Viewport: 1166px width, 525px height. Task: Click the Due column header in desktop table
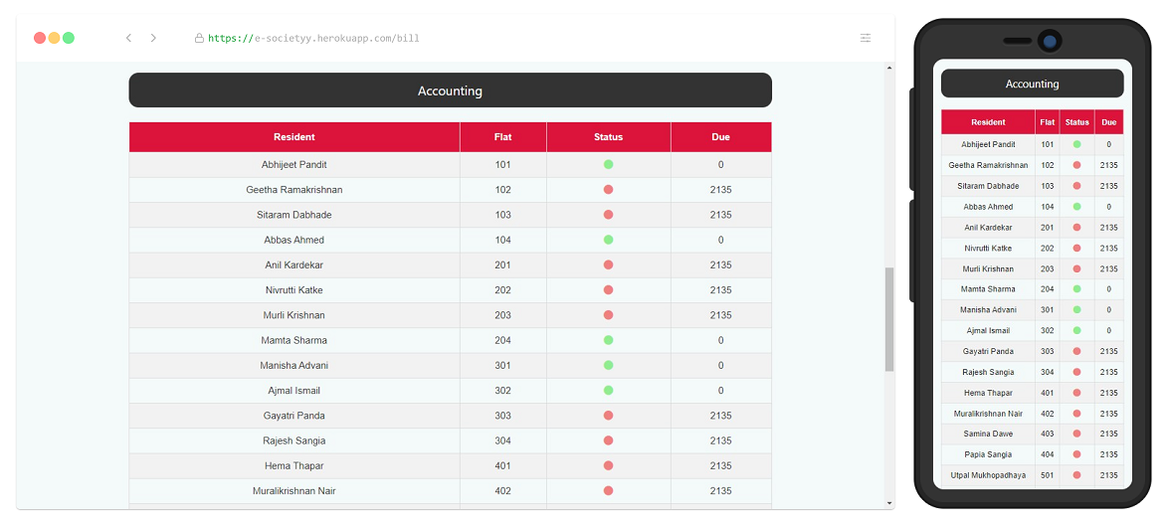click(x=720, y=137)
